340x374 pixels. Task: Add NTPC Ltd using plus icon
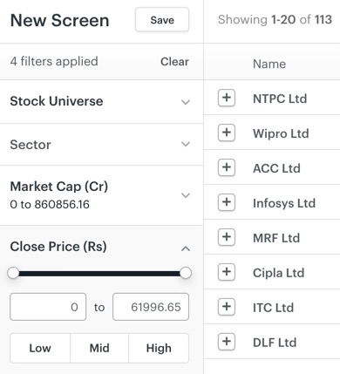click(227, 98)
